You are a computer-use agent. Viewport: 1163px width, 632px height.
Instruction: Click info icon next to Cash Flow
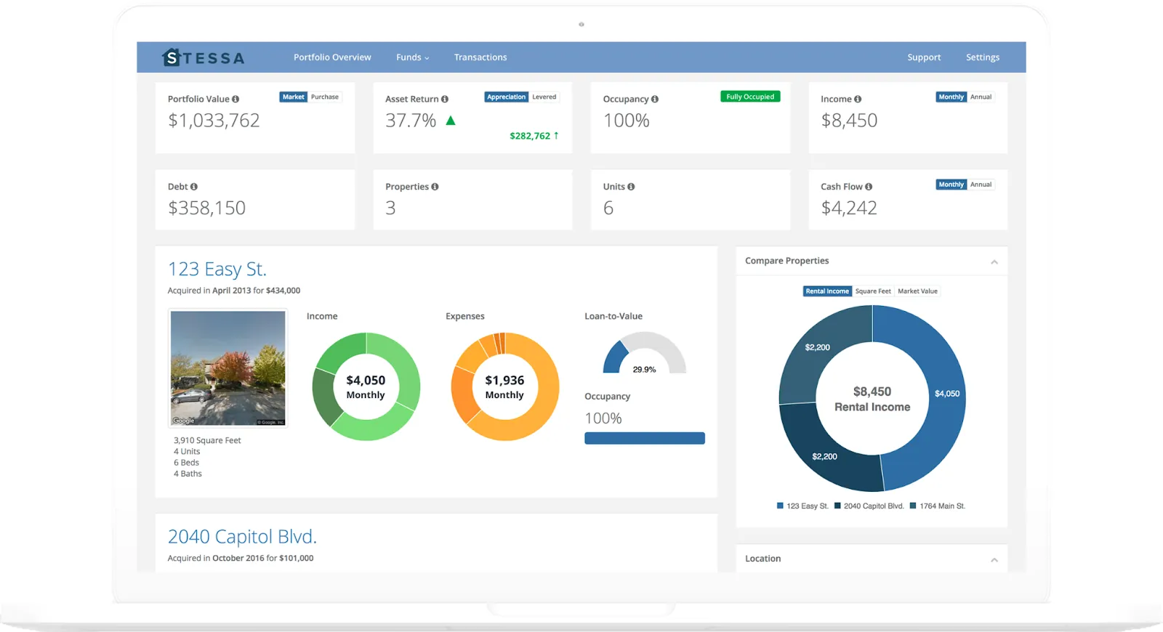pos(869,187)
